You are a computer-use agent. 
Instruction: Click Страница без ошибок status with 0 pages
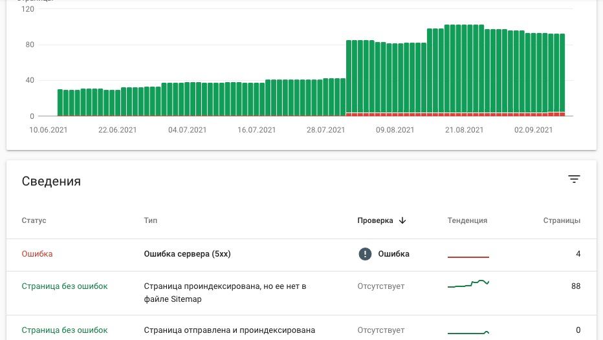point(65,330)
